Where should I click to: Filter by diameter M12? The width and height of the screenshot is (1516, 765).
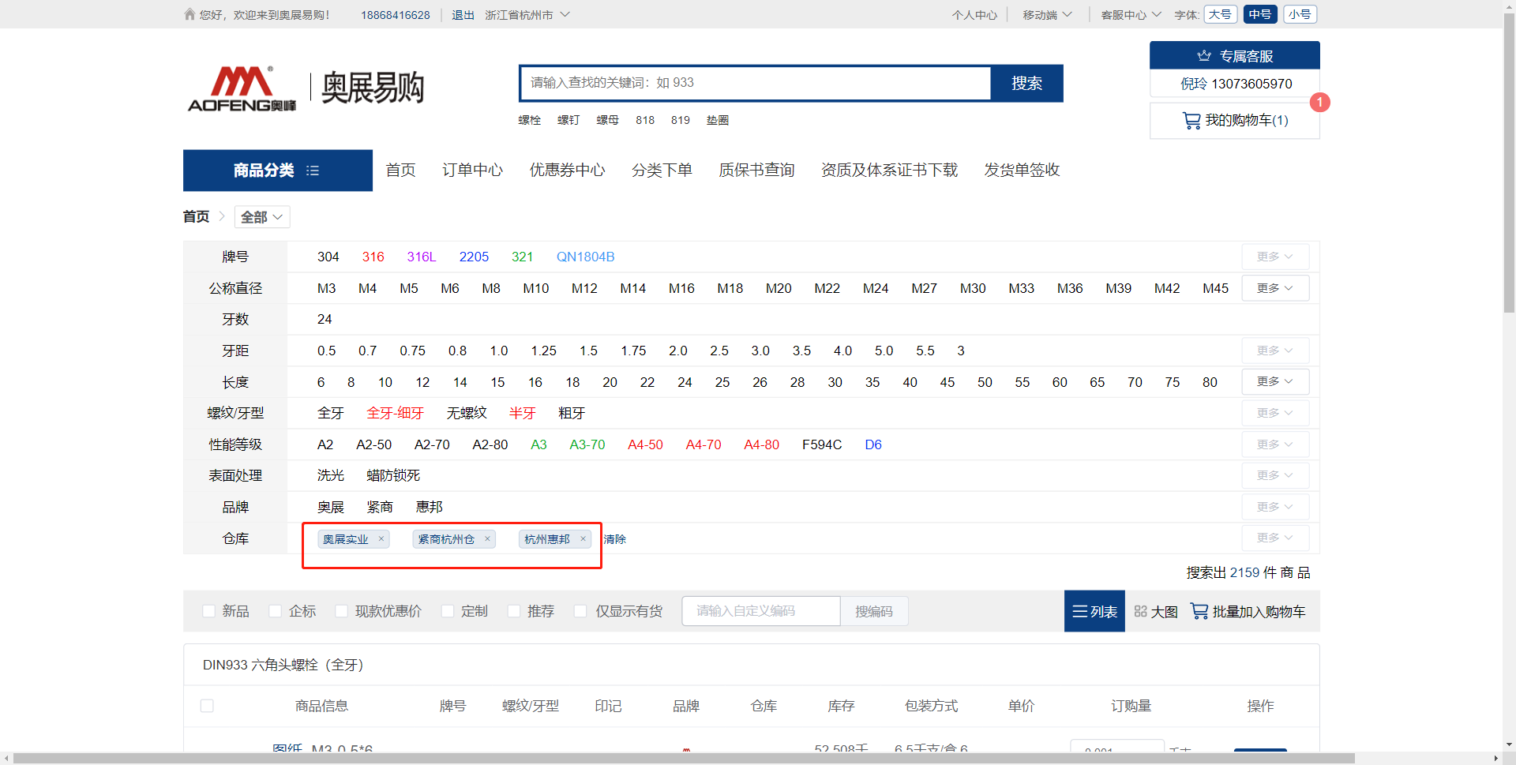(x=584, y=288)
